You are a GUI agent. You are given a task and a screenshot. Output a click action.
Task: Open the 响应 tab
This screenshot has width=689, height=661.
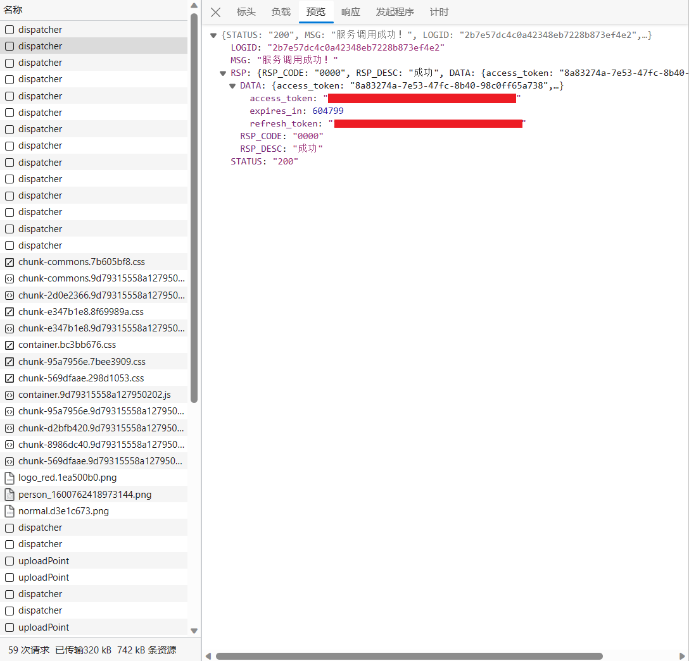[x=350, y=12]
